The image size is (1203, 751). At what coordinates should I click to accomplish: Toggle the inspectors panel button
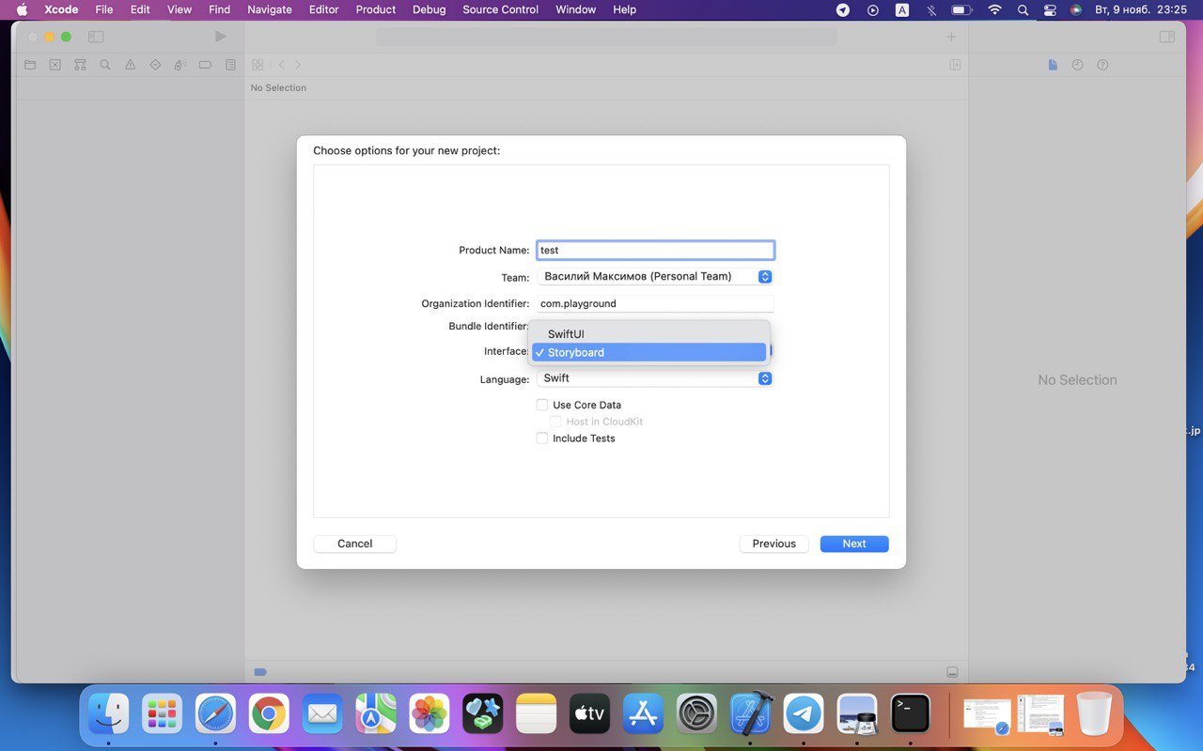(x=1166, y=37)
